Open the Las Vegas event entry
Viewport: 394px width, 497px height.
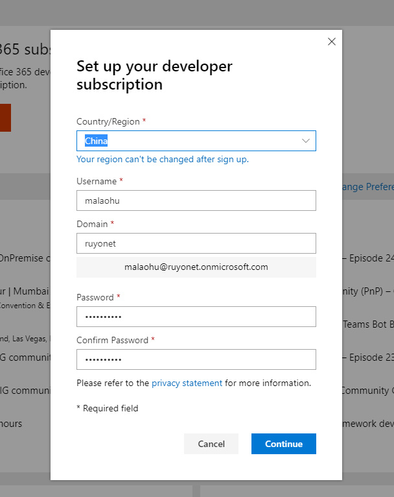[x=25, y=338]
